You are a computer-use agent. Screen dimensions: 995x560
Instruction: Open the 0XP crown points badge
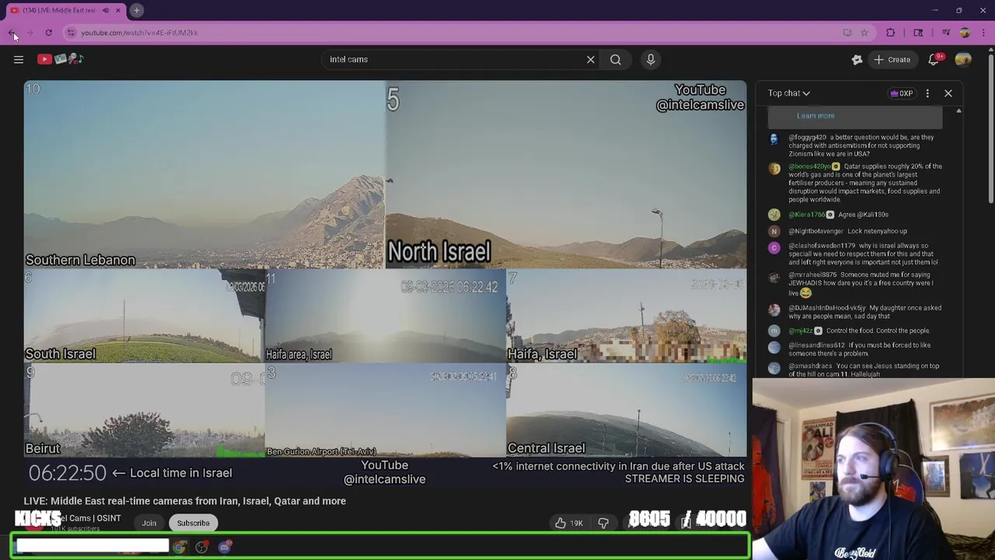[902, 93]
